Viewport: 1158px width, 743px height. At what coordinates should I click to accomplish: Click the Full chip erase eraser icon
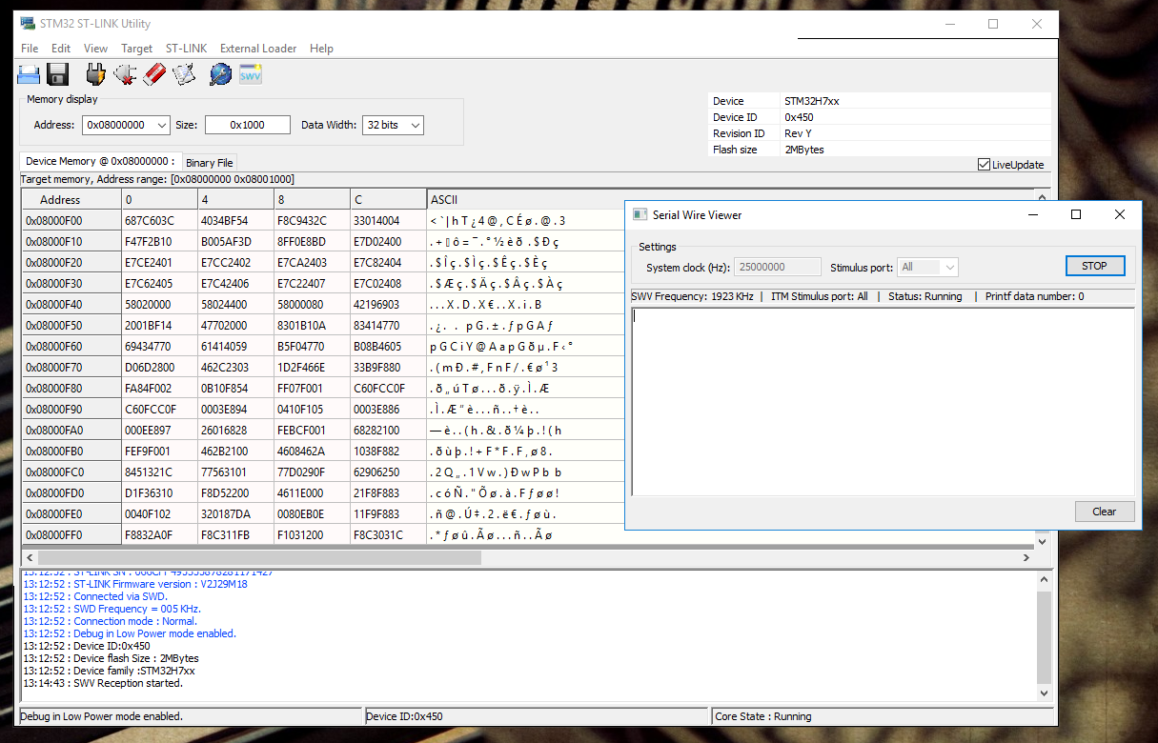click(x=154, y=74)
